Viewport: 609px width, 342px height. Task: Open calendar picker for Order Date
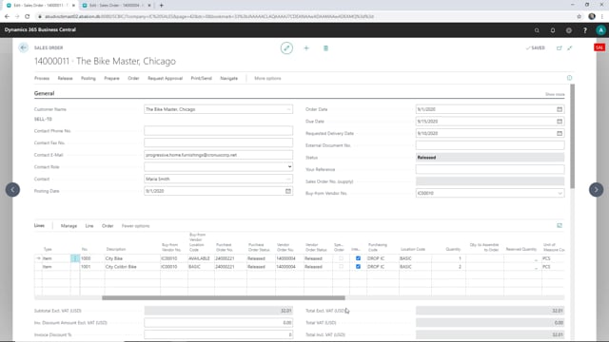pyautogui.click(x=560, y=109)
